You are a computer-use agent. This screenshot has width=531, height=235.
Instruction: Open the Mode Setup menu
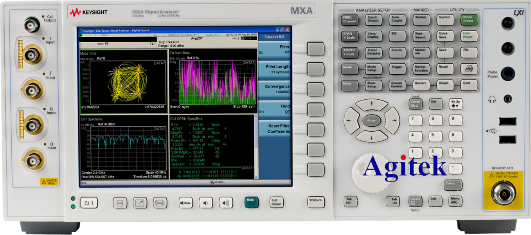[373, 69]
